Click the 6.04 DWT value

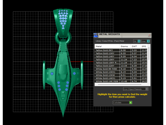pos(134,57)
